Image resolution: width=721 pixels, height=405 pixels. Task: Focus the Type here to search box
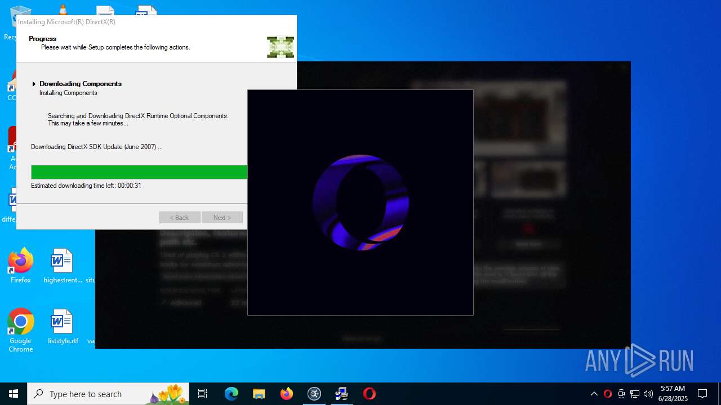point(107,394)
